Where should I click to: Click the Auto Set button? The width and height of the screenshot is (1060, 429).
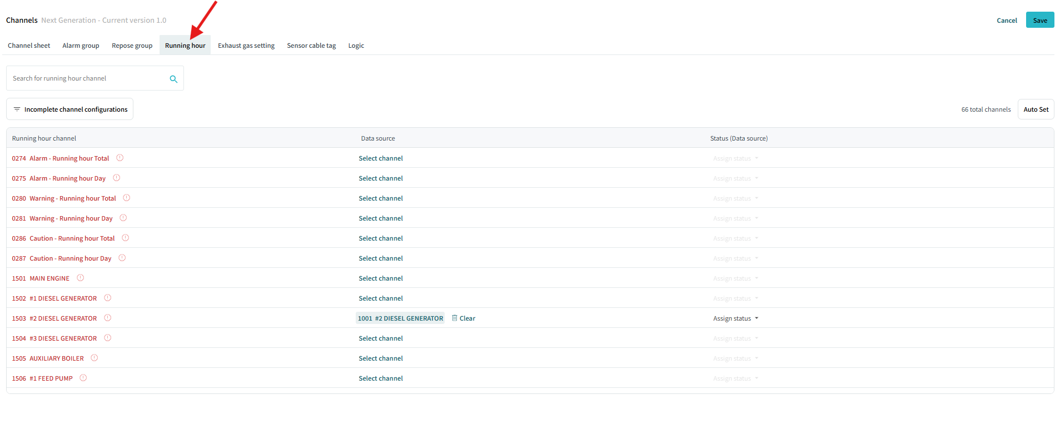click(1036, 109)
